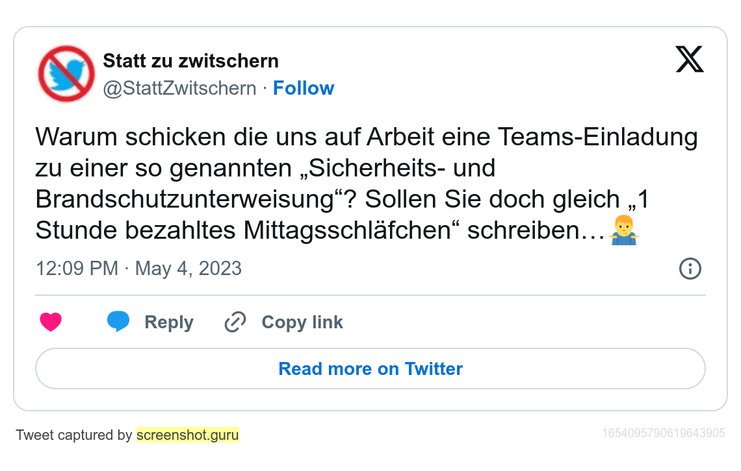Follow the StattZwitschern account
The height and width of the screenshot is (471, 741).
(x=303, y=88)
